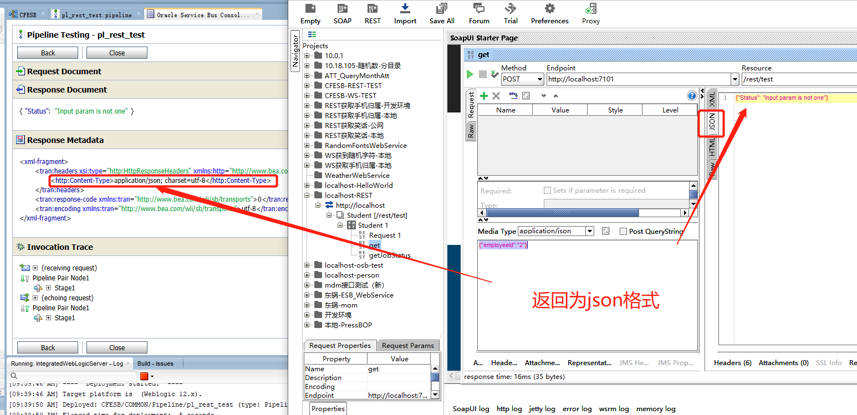Open the Properties button under navigator
This screenshot has height=415, width=857.
328,409
